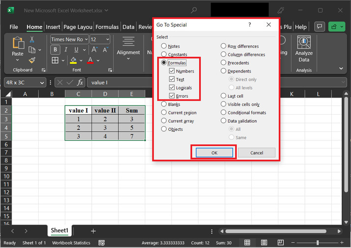The height and width of the screenshot is (248, 351).
Task: Open the Name Box dropdown arrow
Action: coord(41,83)
